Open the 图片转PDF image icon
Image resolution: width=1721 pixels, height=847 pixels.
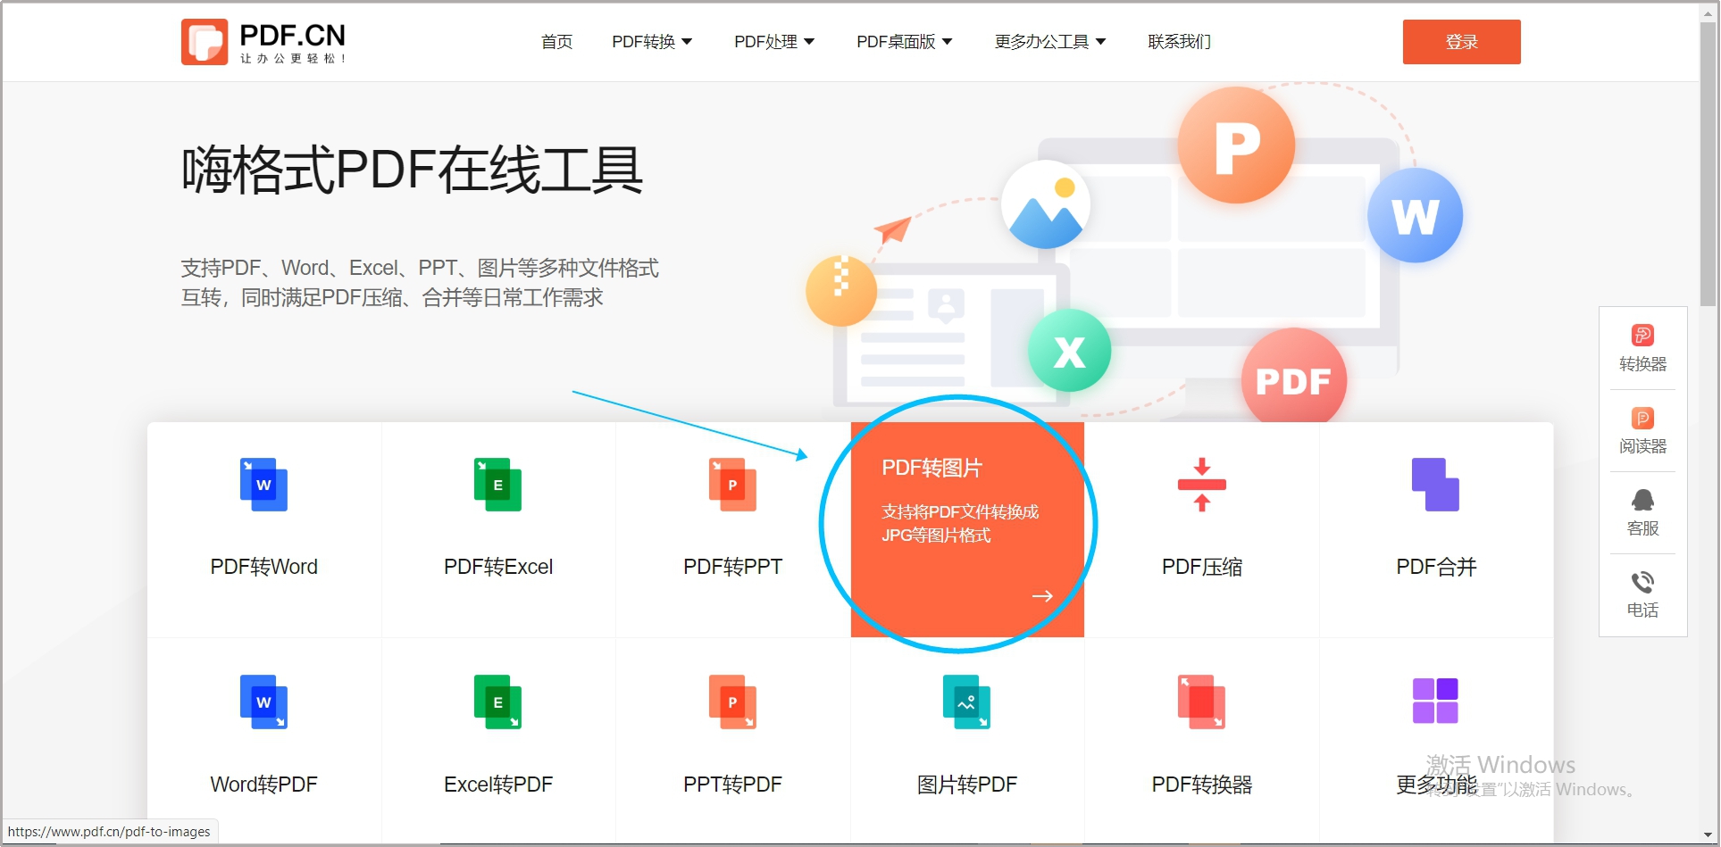pos(966,702)
